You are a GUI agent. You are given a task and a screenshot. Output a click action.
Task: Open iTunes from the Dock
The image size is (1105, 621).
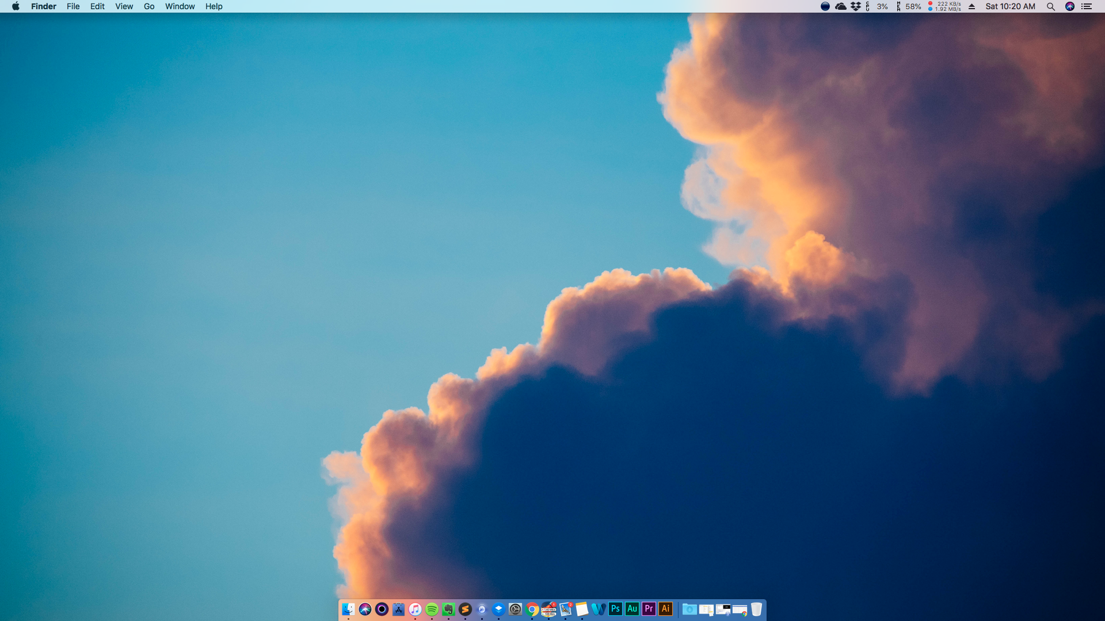(415, 609)
